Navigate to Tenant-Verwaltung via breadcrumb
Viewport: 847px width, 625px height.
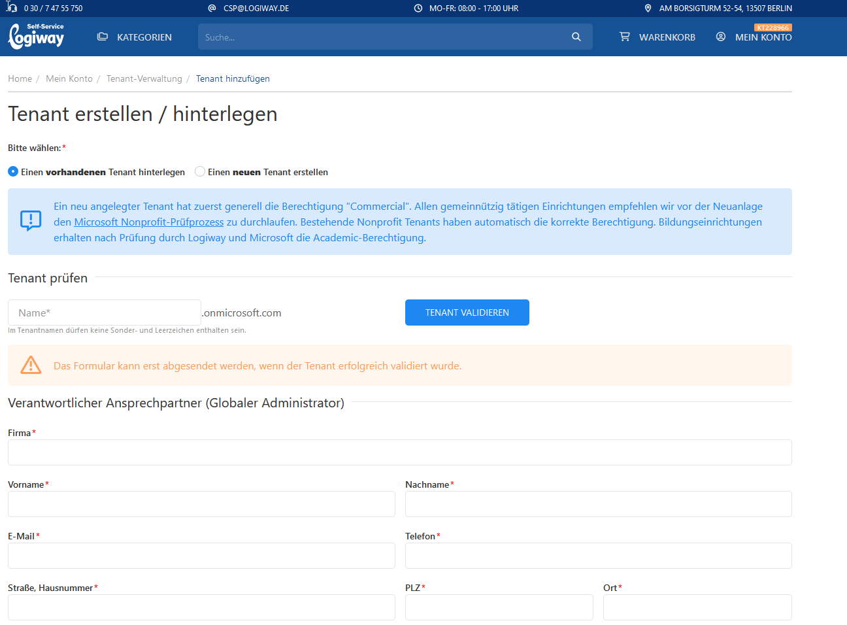[144, 78]
